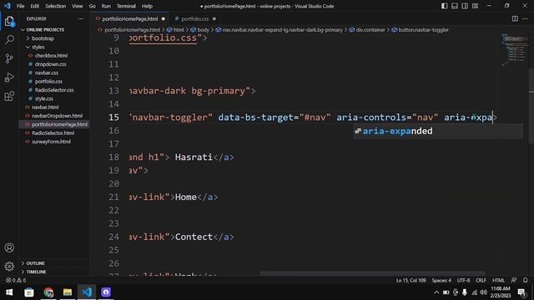Open Windows Start menu
The image size is (534, 300).
9,292
